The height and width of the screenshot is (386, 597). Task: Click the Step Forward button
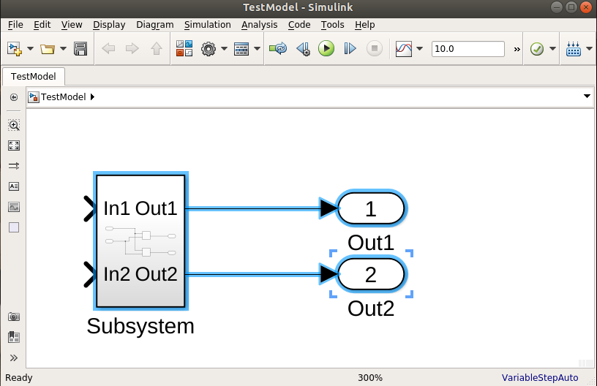(x=350, y=49)
